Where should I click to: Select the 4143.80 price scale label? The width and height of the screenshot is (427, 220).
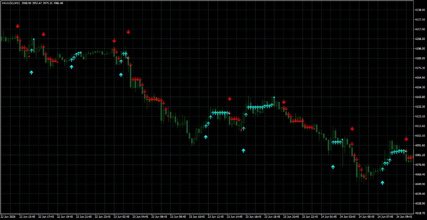click(x=419, y=97)
